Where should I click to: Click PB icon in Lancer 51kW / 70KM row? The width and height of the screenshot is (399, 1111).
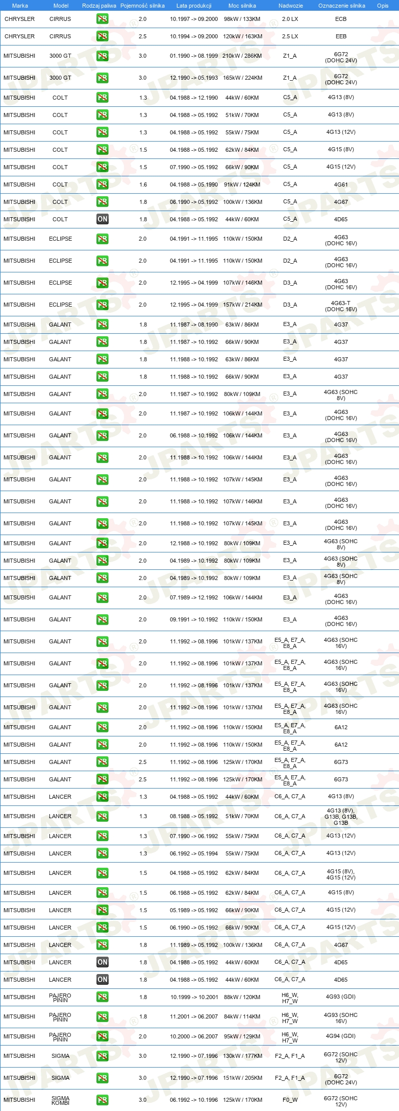click(x=102, y=816)
